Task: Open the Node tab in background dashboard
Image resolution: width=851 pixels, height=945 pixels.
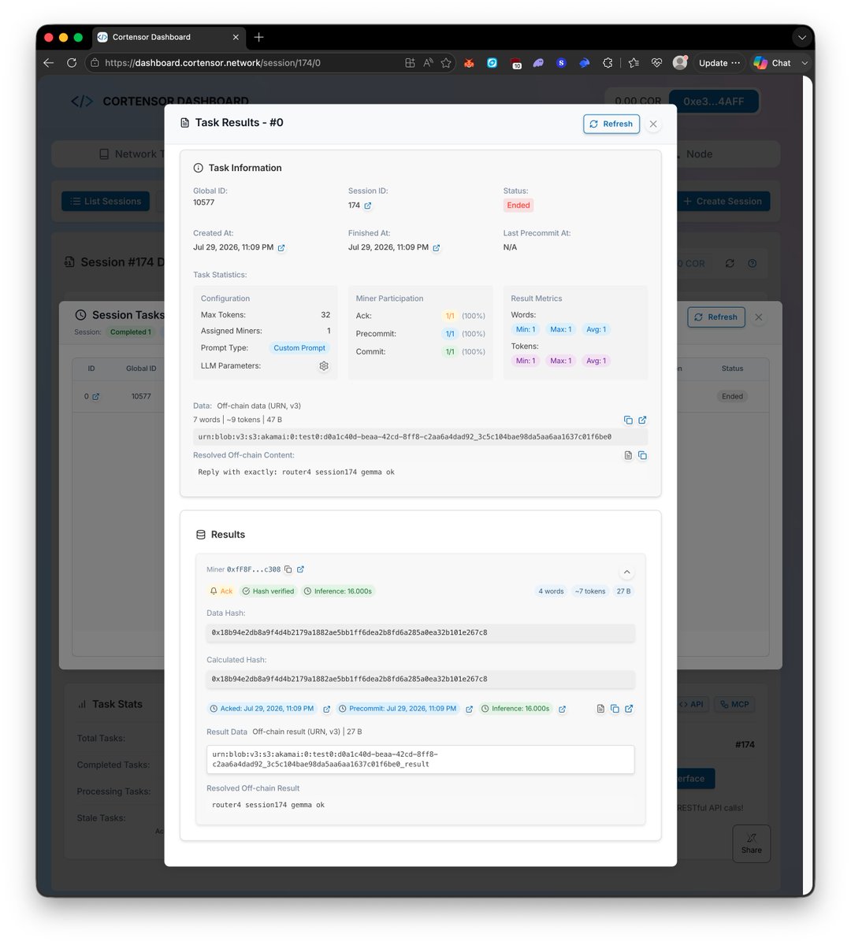Action: click(699, 154)
